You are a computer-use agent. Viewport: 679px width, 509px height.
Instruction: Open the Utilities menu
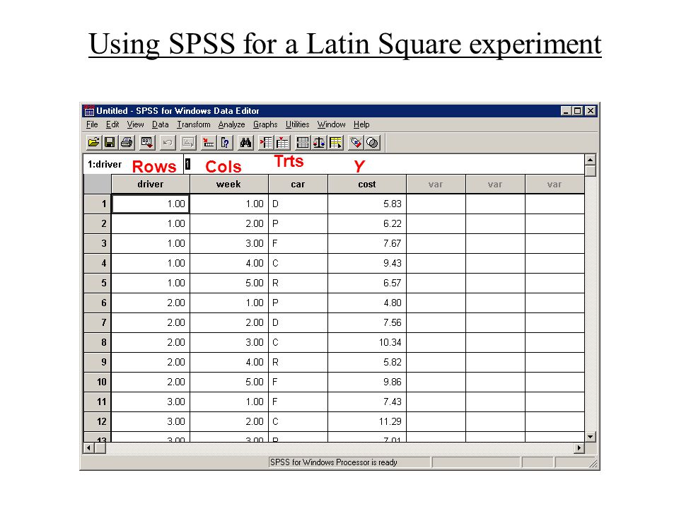point(298,124)
